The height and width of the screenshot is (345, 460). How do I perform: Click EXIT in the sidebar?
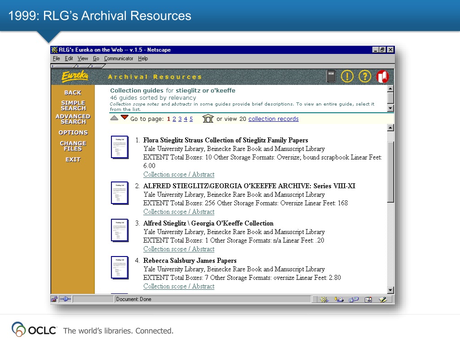[73, 159]
